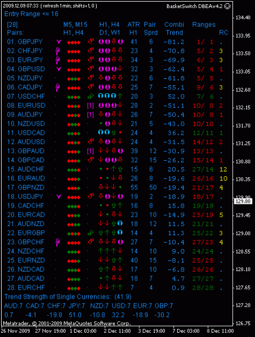The width and height of the screenshot is (255, 337).
Task: Click the green pointing hand in EURGBP row
Action: coord(91,233)
